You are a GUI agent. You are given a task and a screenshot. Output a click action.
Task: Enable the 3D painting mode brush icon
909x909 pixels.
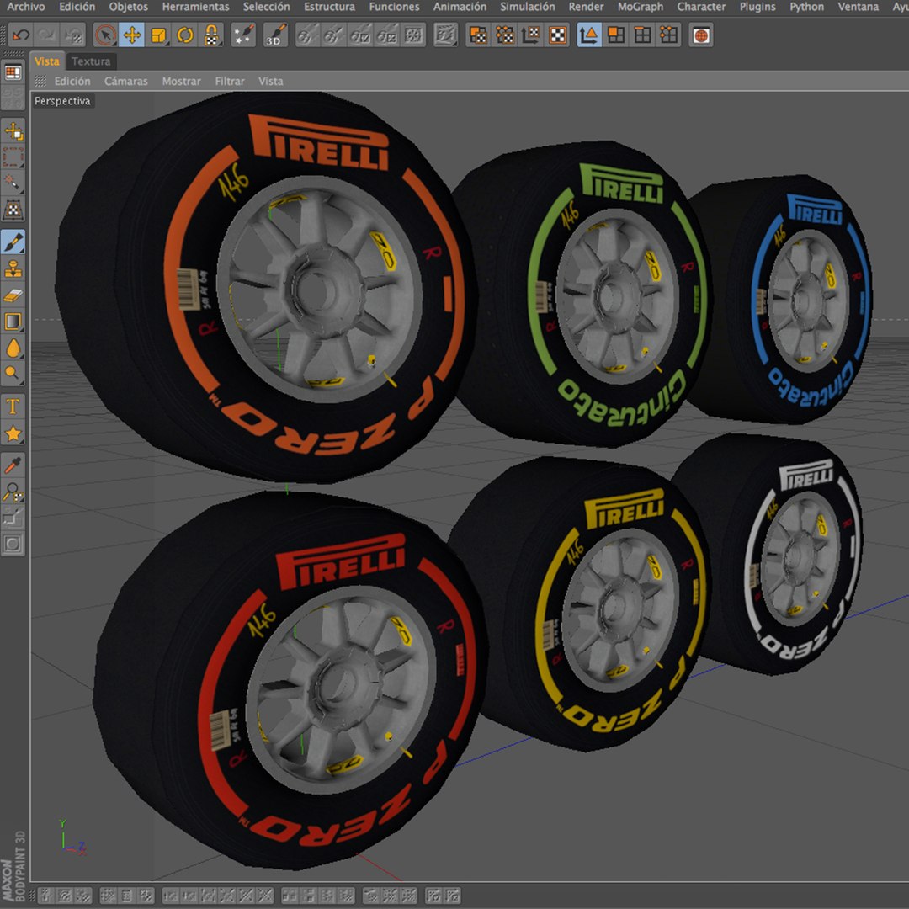pos(275,35)
